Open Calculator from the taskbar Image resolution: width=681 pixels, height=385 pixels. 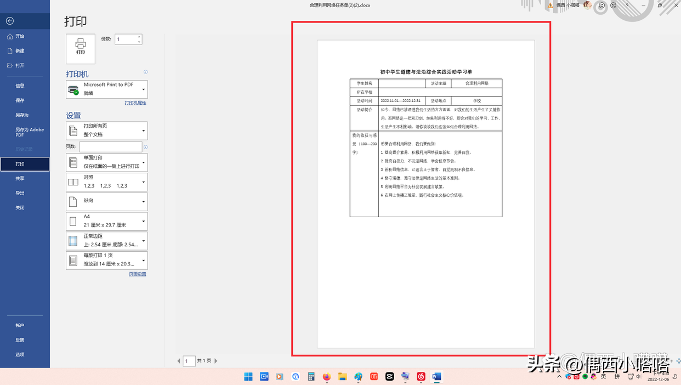(x=311, y=377)
